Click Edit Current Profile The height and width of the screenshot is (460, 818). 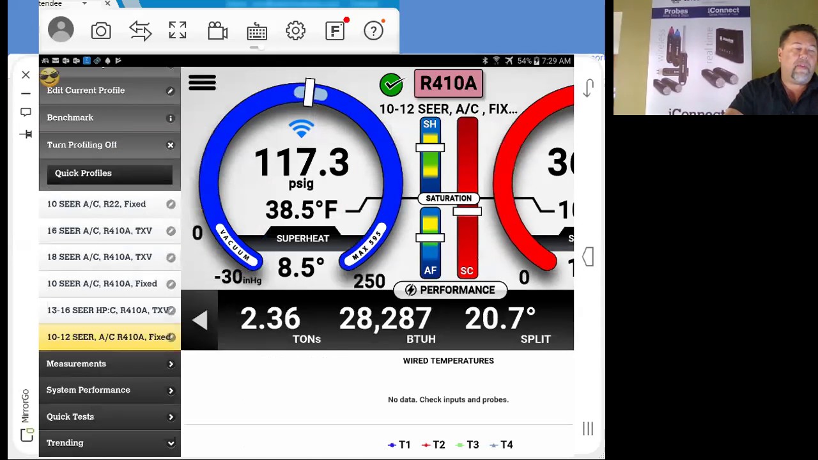click(x=110, y=91)
